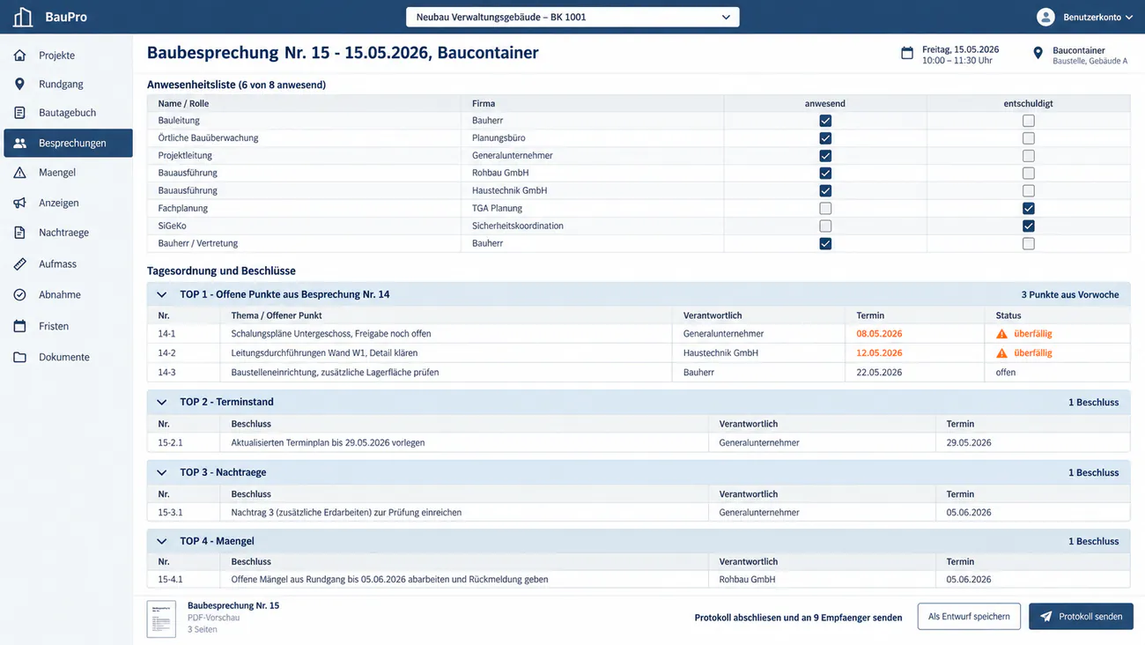Check entschuldigt for Bauherr / Vertretung
This screenshot has height=645, width=1145.
click(x=1029, y=244)
